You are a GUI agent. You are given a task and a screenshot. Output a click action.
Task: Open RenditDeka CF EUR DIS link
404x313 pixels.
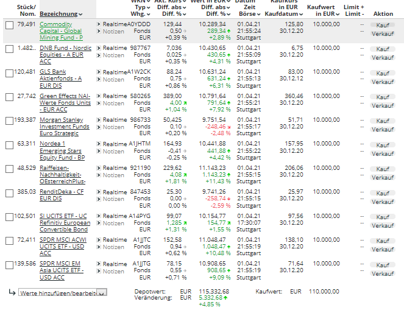62,195
